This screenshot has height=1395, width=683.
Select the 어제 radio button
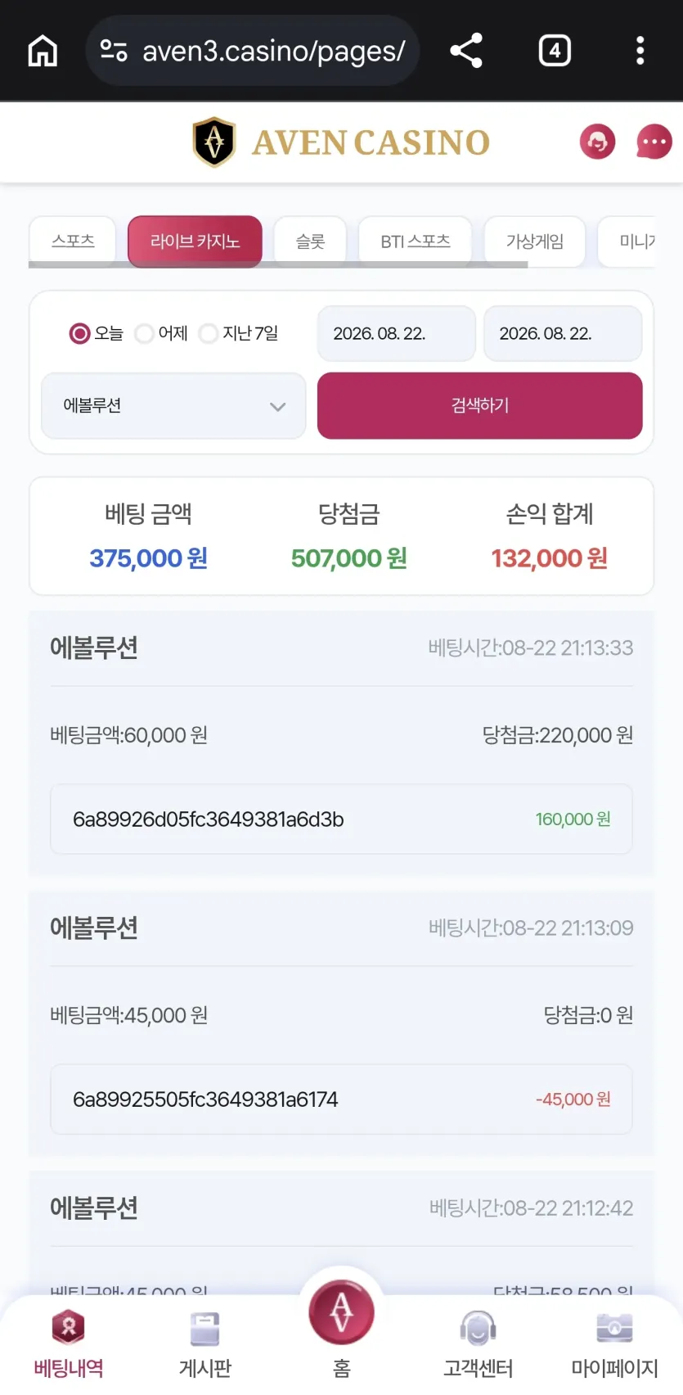(144, 333)
